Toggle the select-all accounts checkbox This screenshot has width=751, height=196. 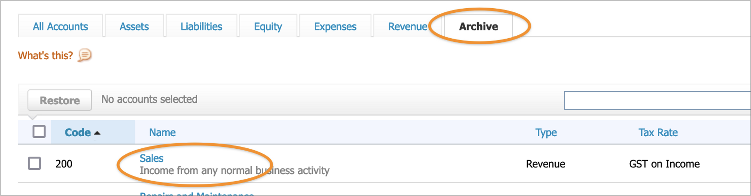(39, 132)
